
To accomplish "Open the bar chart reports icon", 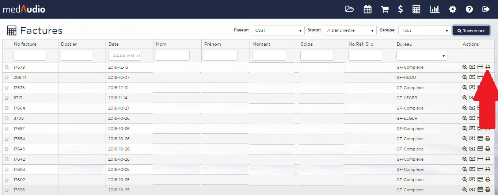I will [434, 9].
